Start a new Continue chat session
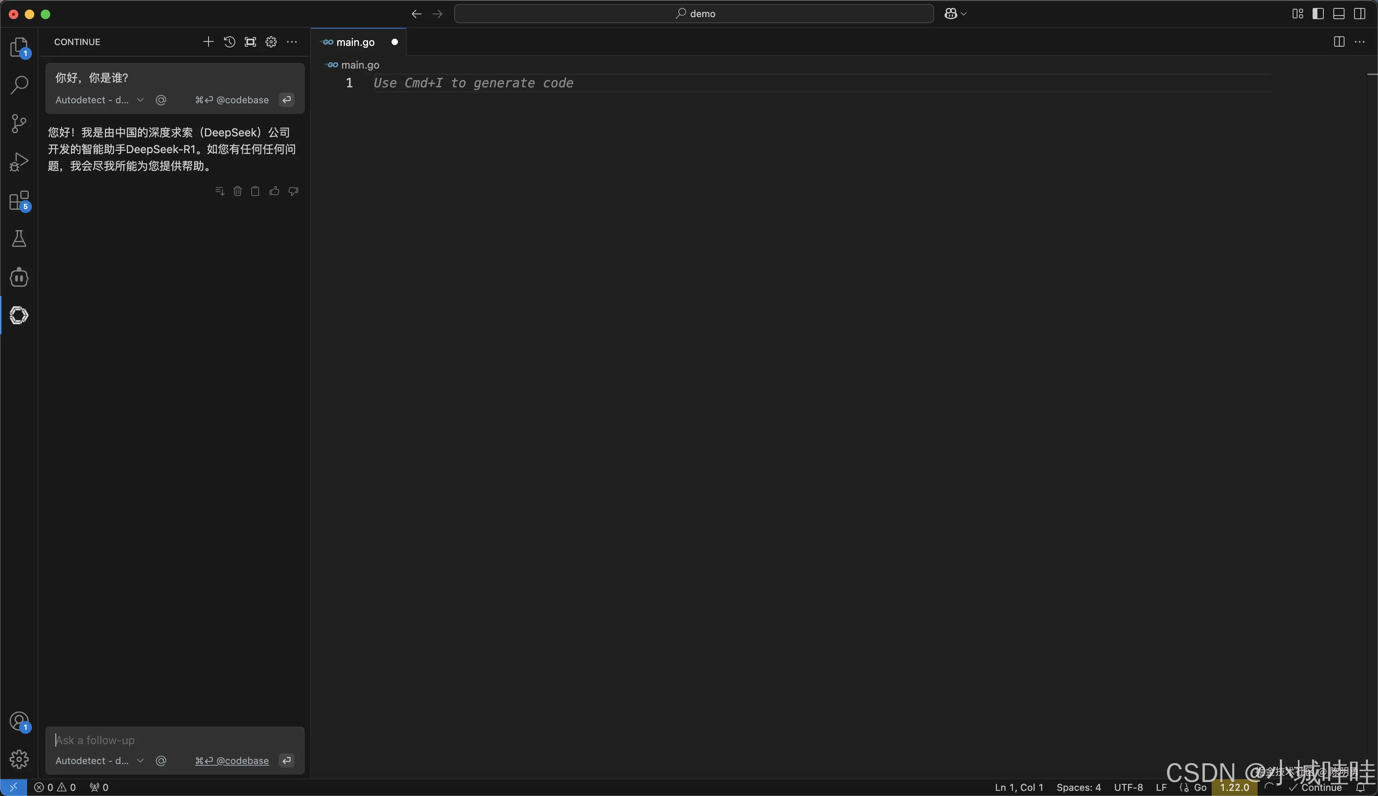1378x796 pixels. coord(208,42)
